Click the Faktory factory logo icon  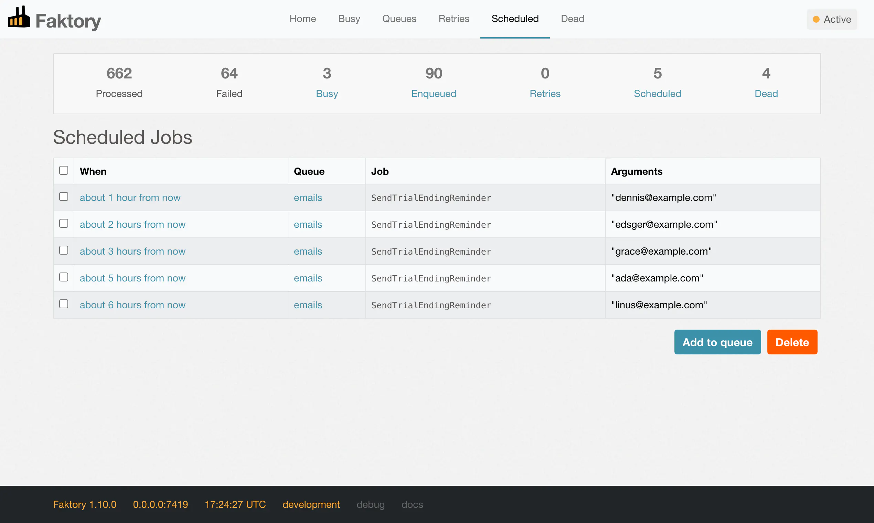(19, 17)
